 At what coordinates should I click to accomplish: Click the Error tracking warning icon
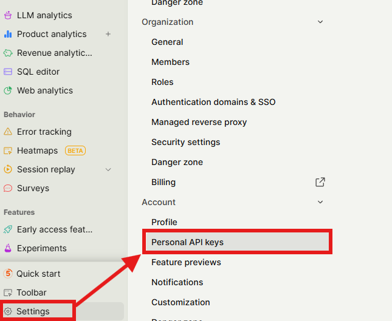click(x=8, y=132)
